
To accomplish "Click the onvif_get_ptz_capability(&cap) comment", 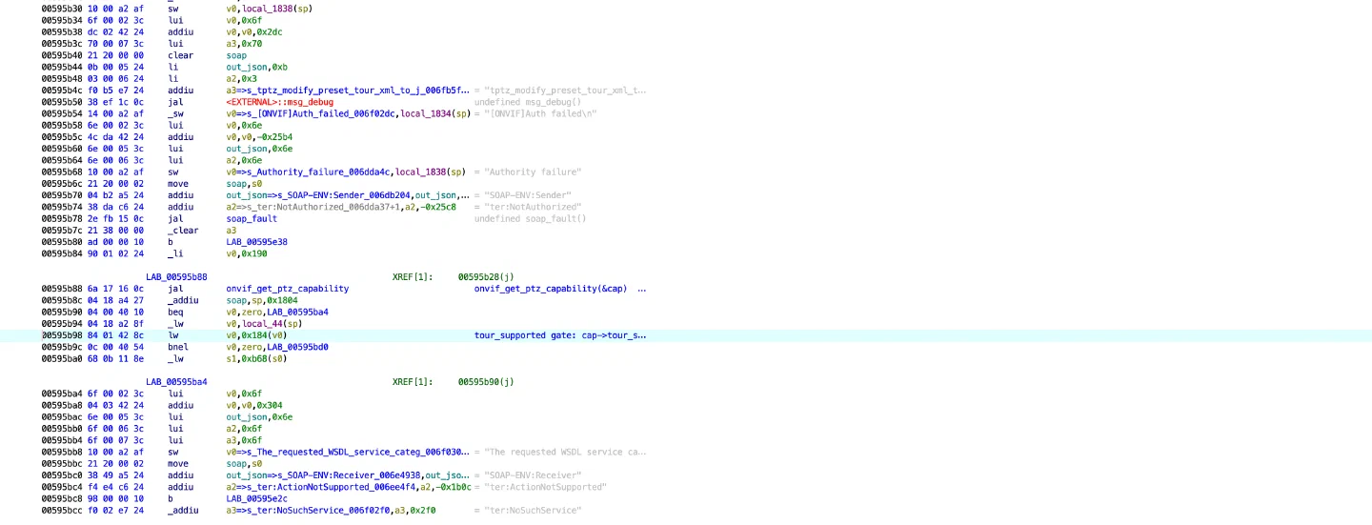I will pyautogui.click(x=551, y=289).
